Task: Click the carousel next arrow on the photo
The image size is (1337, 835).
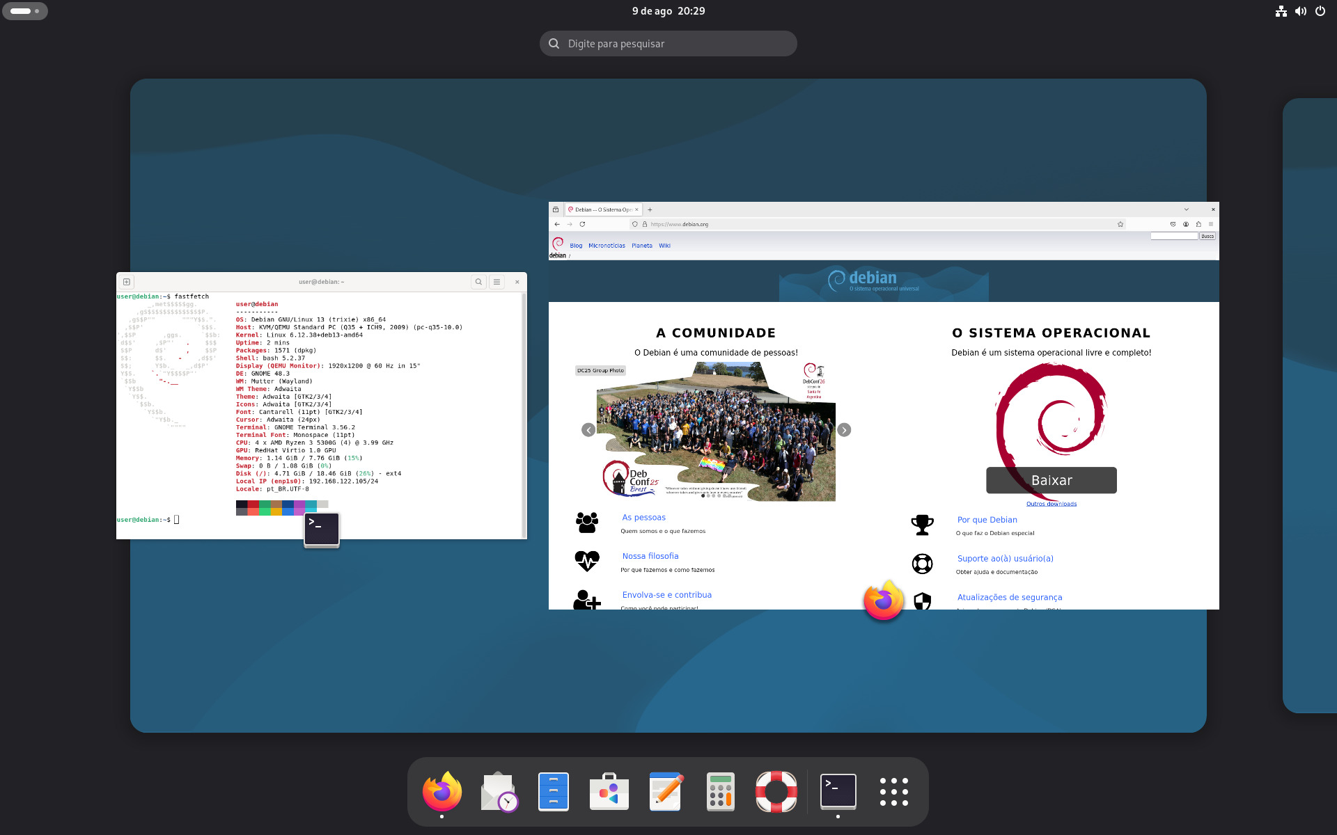Action: coord(845,430)
